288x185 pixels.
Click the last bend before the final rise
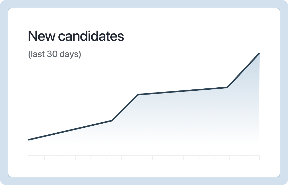(227, 87)
